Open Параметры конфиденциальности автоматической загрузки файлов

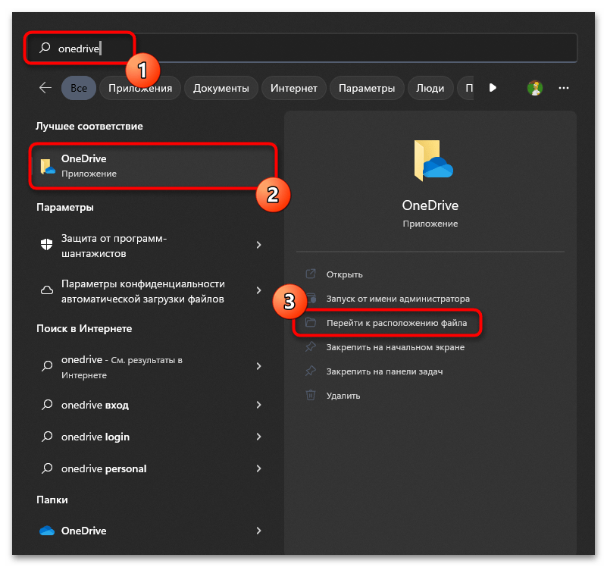150,291
